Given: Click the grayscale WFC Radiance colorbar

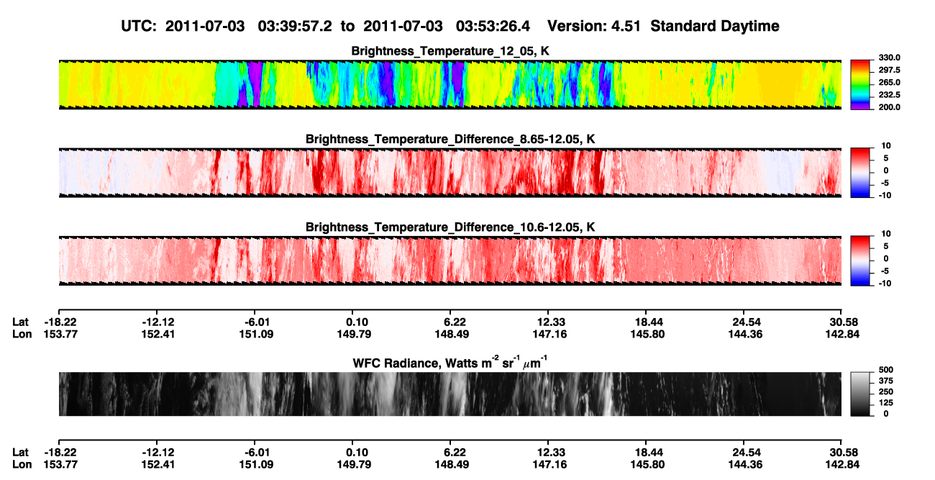Looking at the screenshot, I should (859, 393).
